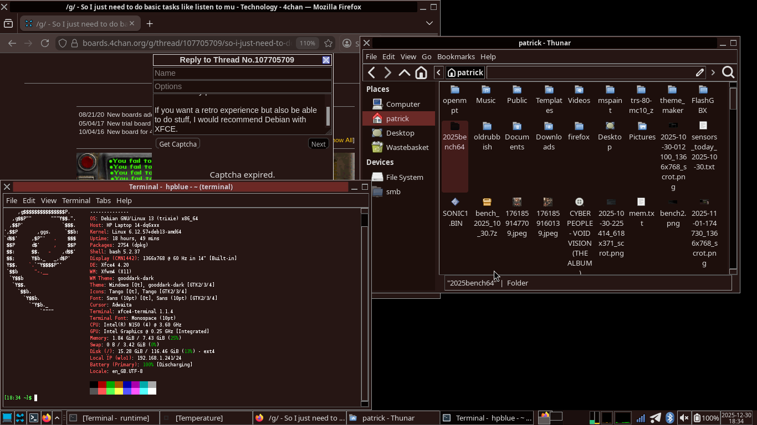This screenshot has height=425, width=757.
Task: Open the clock showing 2025-12-30 18:34
Action: coord(736,418)
